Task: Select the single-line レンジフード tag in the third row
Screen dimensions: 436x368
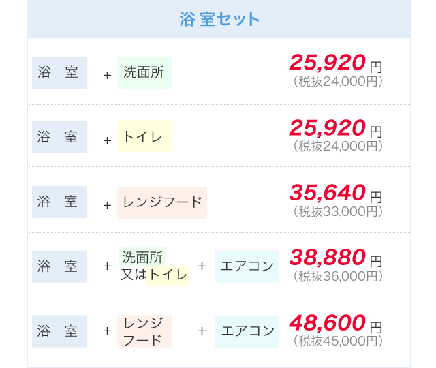Action: pos(162,202)
